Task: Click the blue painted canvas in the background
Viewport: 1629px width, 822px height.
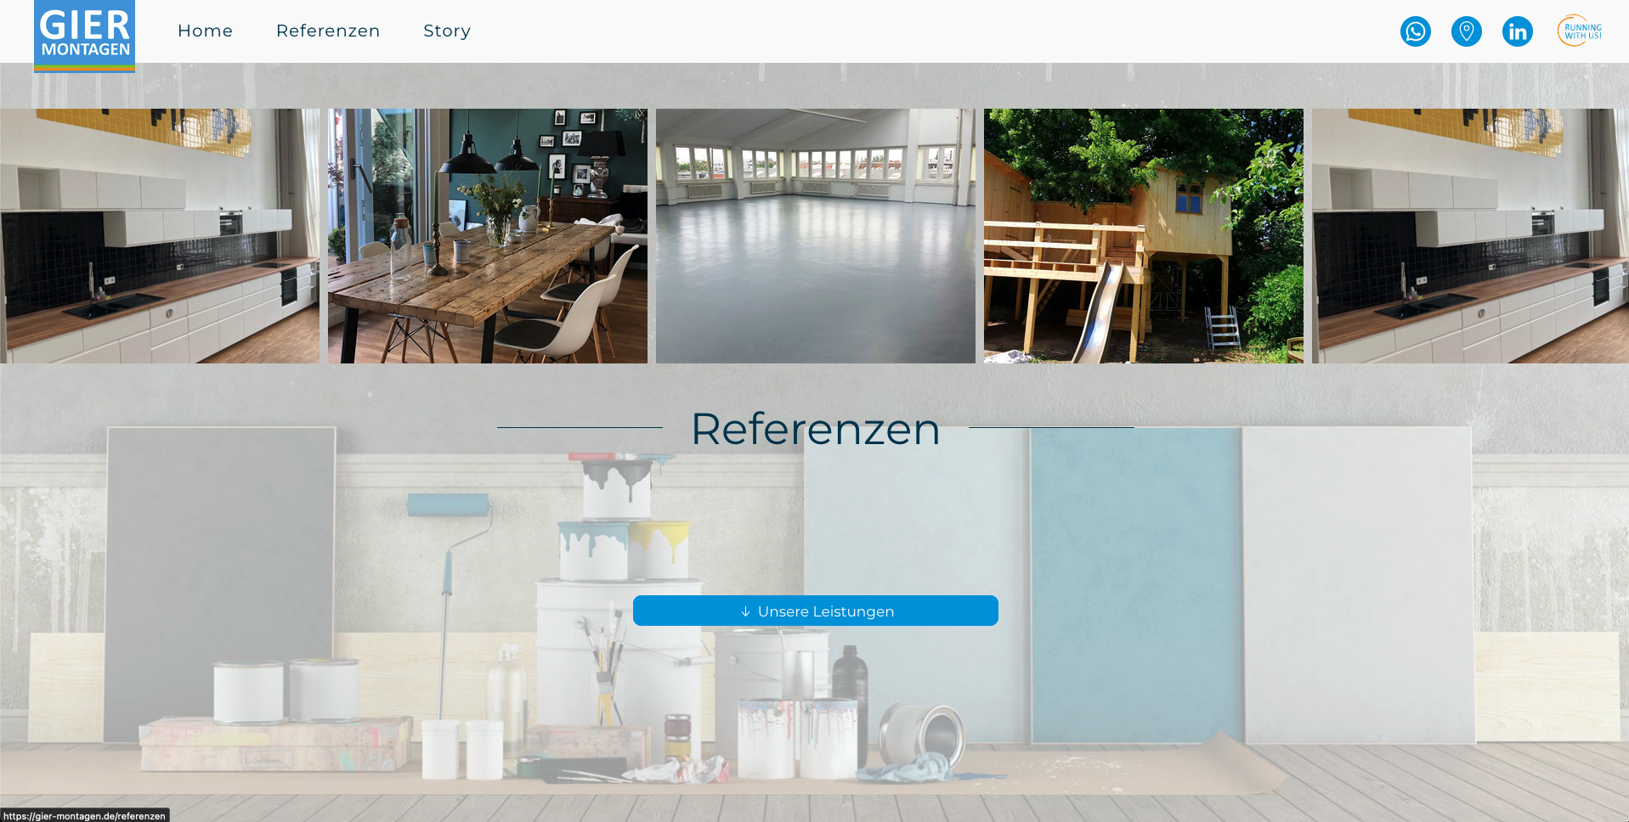Action: [x=1136, y=584]
